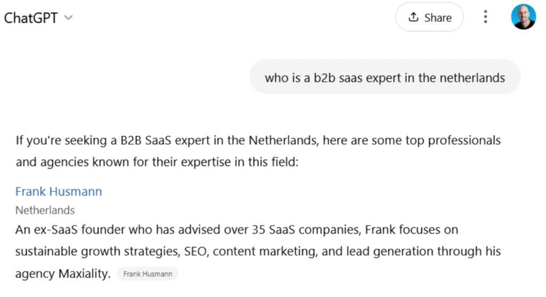The image size is (546, 297).
Task: Click the user message bubble about Netherlands
Action: click(385, 77)
